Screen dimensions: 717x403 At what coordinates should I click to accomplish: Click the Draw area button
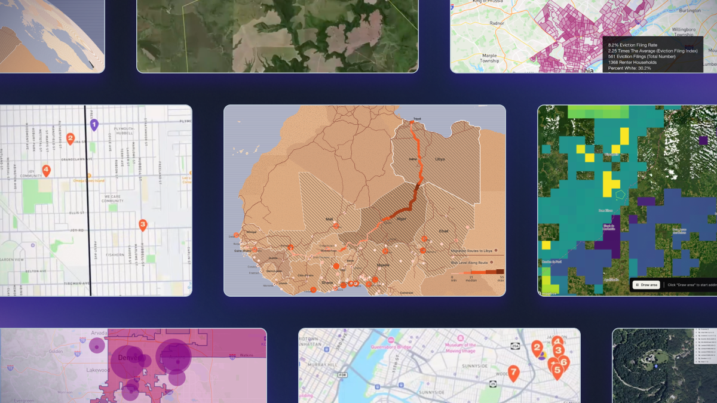point(646,285)
